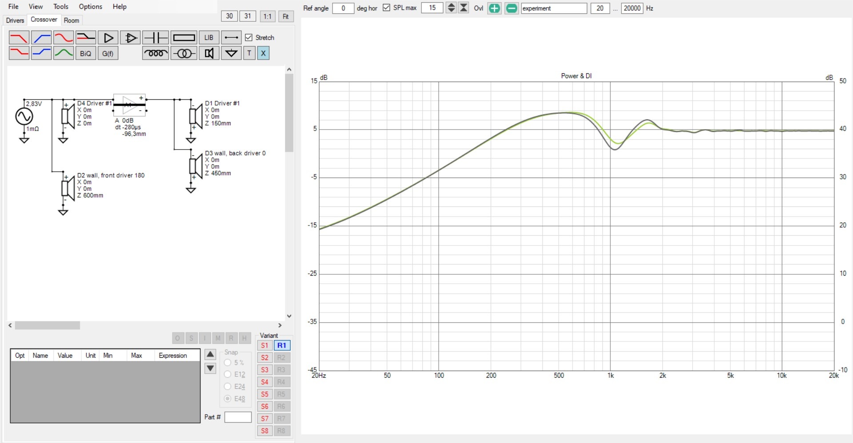The height and width of the screenshot is (443, 853).
Task: Select the wire connection tool
Action: coord(231,38)
